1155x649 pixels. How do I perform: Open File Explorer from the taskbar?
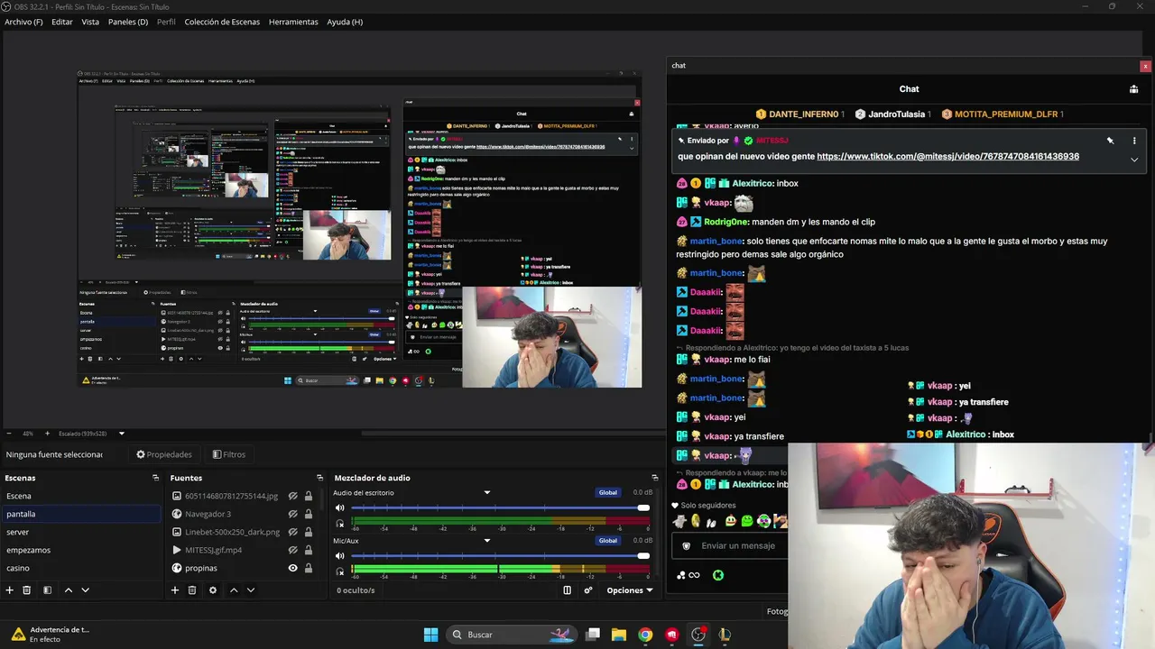pyautogui.click(x=619, y=635)
